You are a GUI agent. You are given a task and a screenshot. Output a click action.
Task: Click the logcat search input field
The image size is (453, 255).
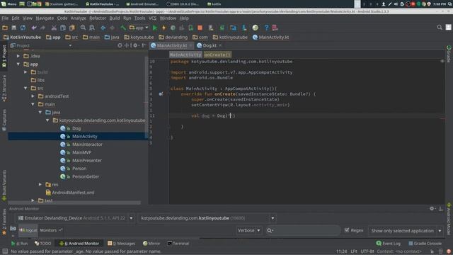tap(303, 230)
